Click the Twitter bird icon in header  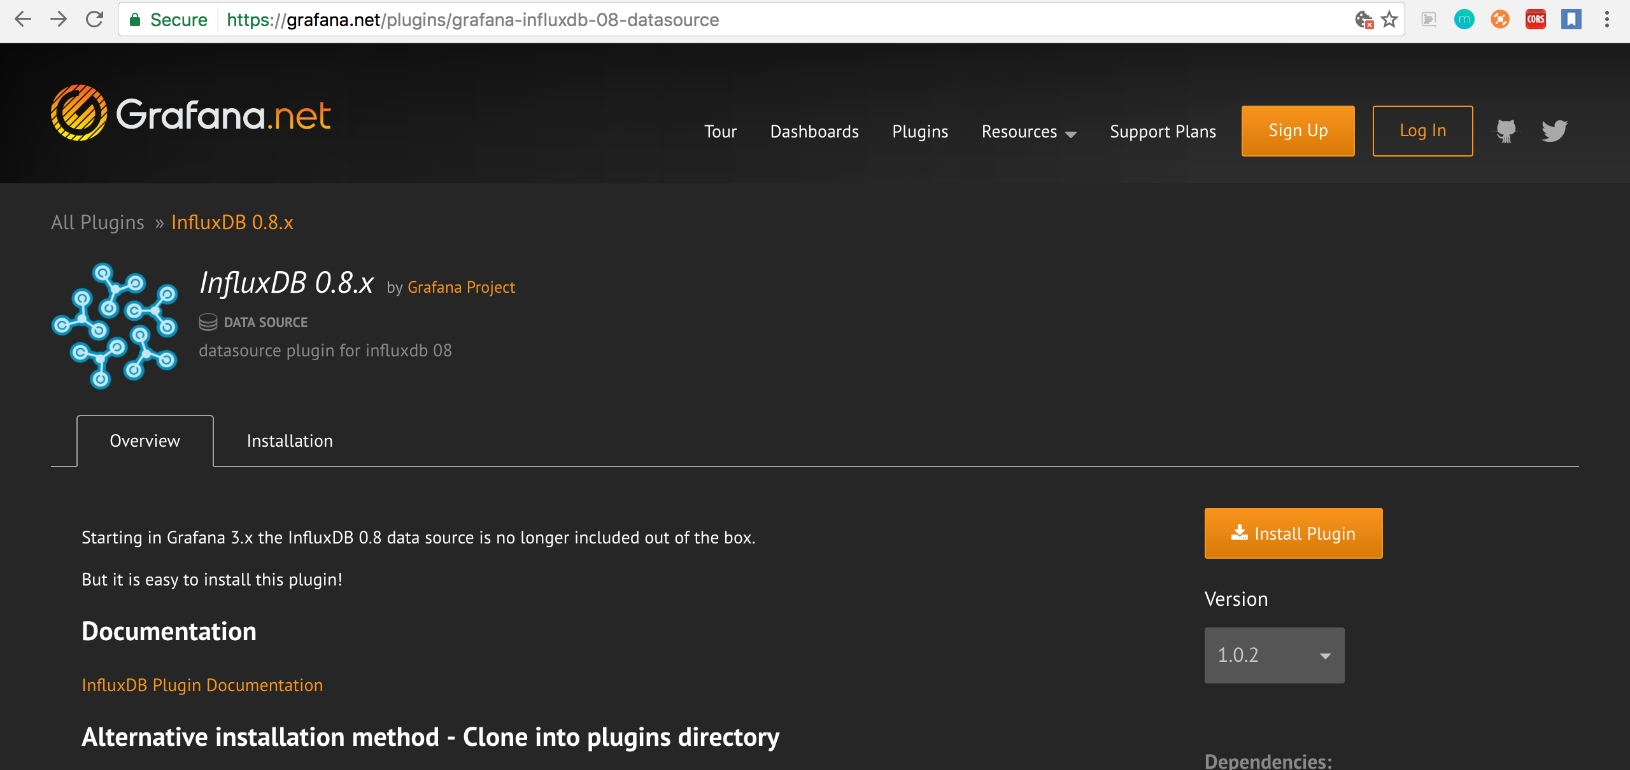1554,131
